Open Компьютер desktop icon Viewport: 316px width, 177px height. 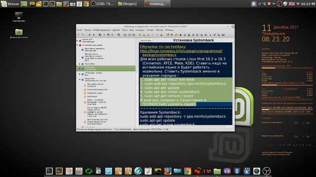[19, 17]
